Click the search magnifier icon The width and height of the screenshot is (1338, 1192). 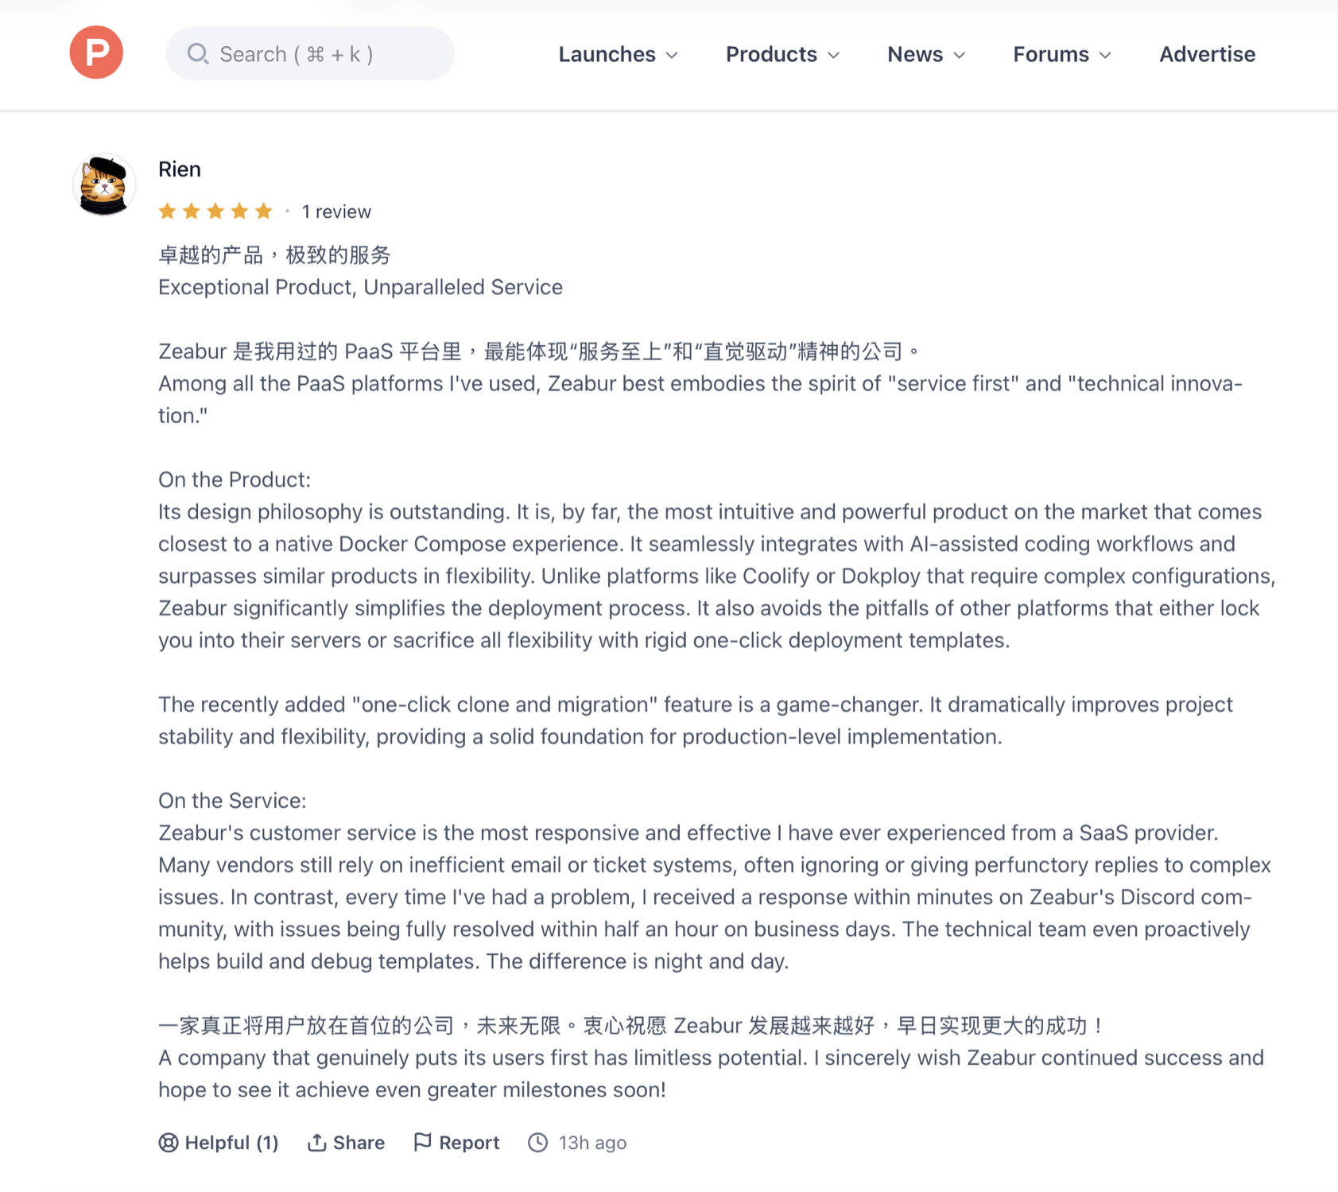tap(197, 54)
